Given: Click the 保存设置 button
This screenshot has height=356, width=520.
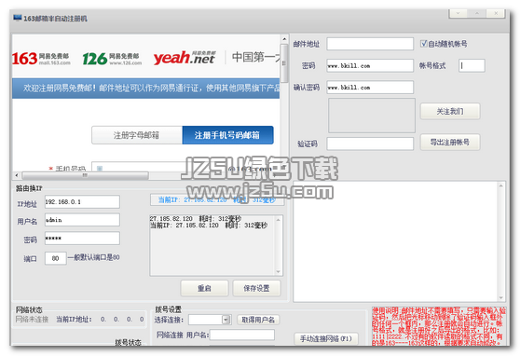Looking at the screenshot, I should click(256, 288).
